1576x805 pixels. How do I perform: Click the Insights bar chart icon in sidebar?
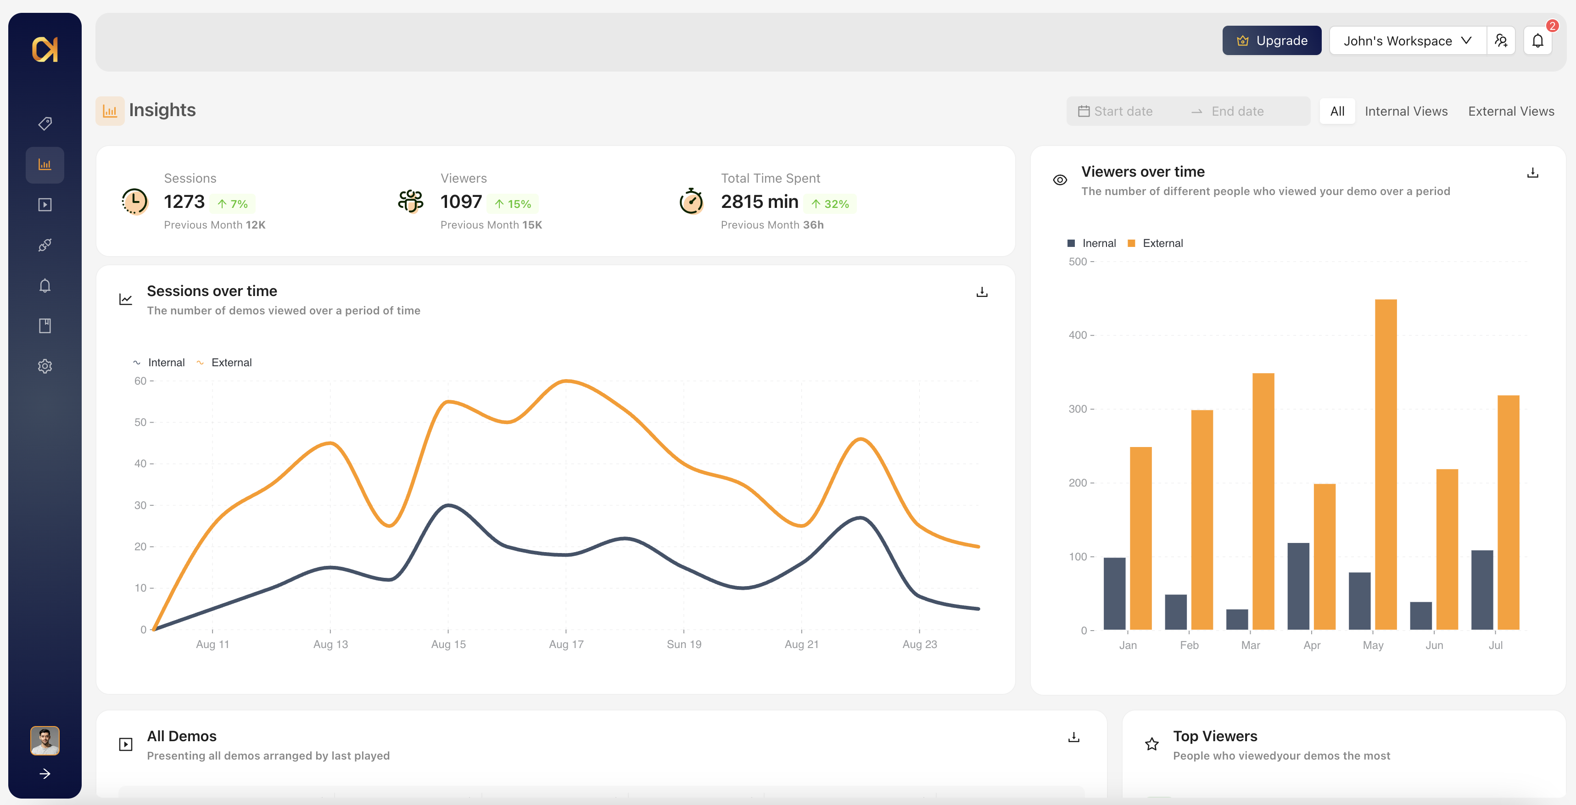tap(44, 164)
